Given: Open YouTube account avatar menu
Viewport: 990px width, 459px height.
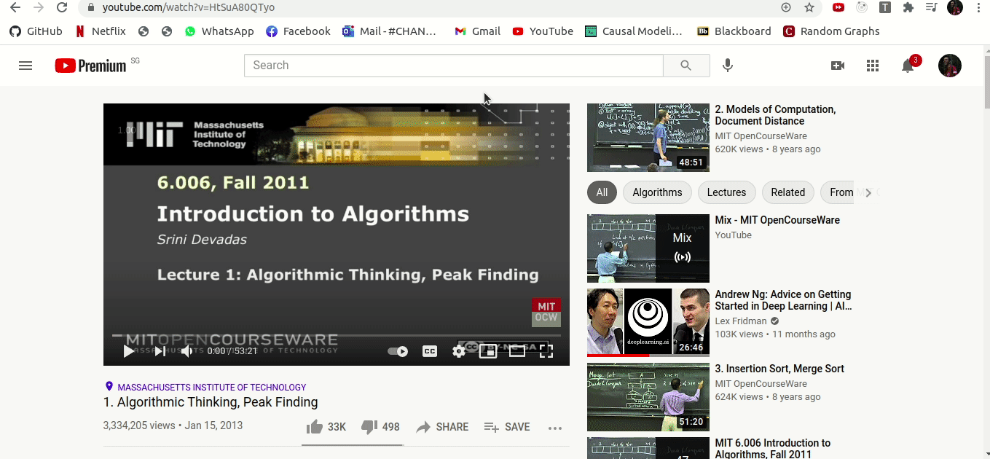Looking at the screenshot, I should [x=950, y=66].
